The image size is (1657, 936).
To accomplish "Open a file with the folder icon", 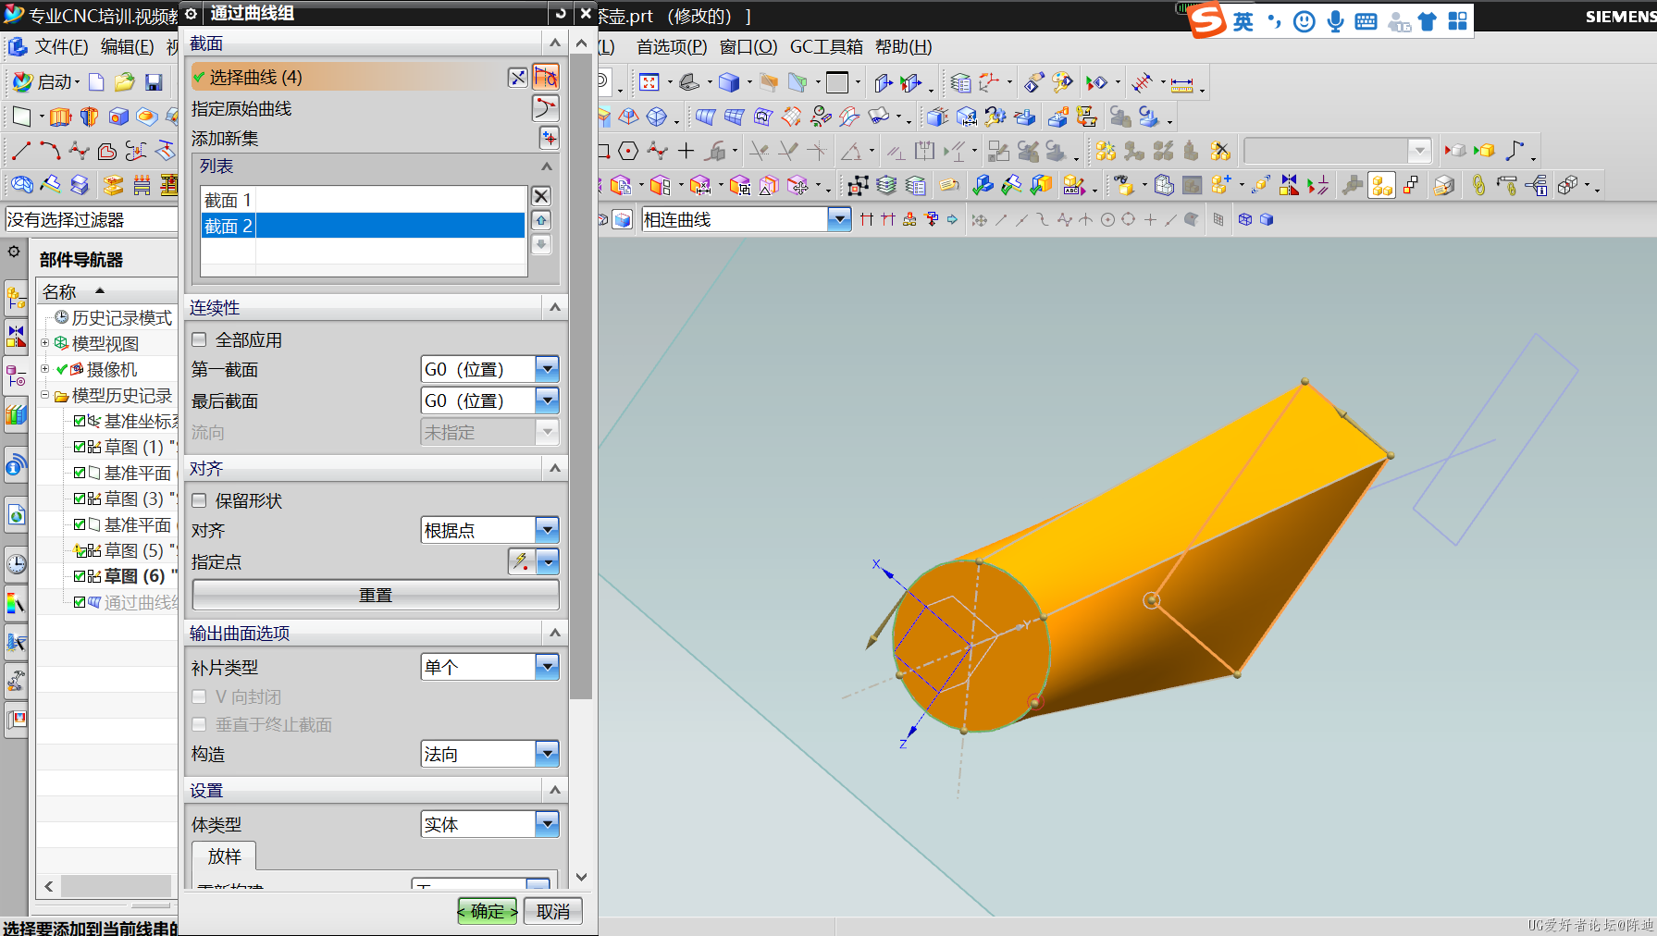I will [x=125, y=82].
